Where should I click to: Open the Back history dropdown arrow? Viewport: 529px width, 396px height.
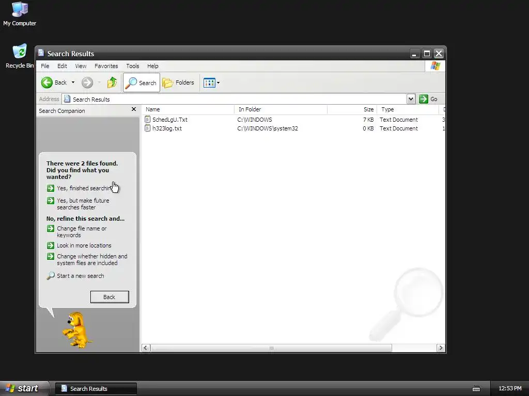click(73, 82)
